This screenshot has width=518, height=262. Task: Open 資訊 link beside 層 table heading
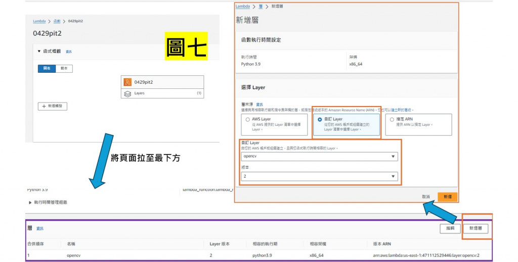pos(39,228)
